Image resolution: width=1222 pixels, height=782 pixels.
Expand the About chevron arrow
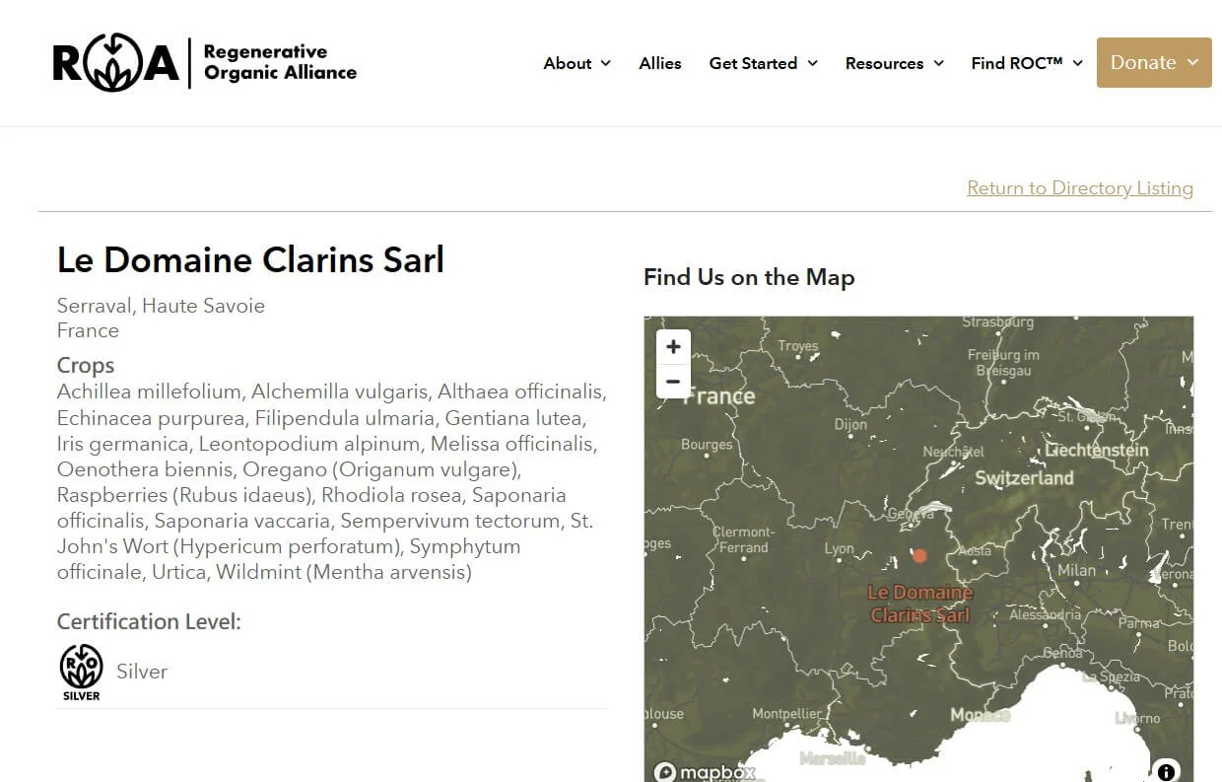pos(605,63)
